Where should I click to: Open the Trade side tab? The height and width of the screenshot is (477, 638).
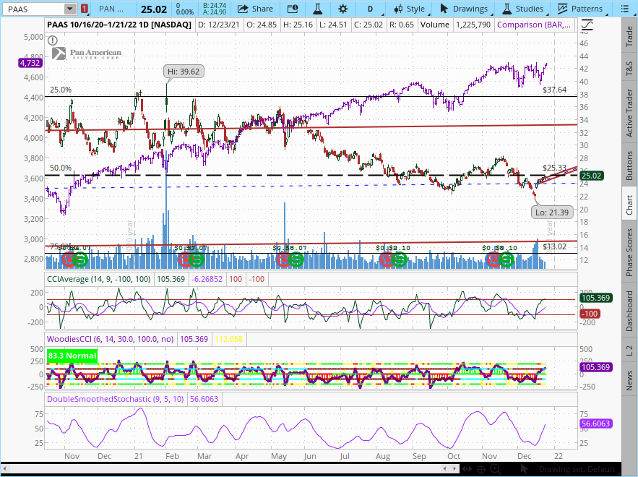(x=629, y=36)
